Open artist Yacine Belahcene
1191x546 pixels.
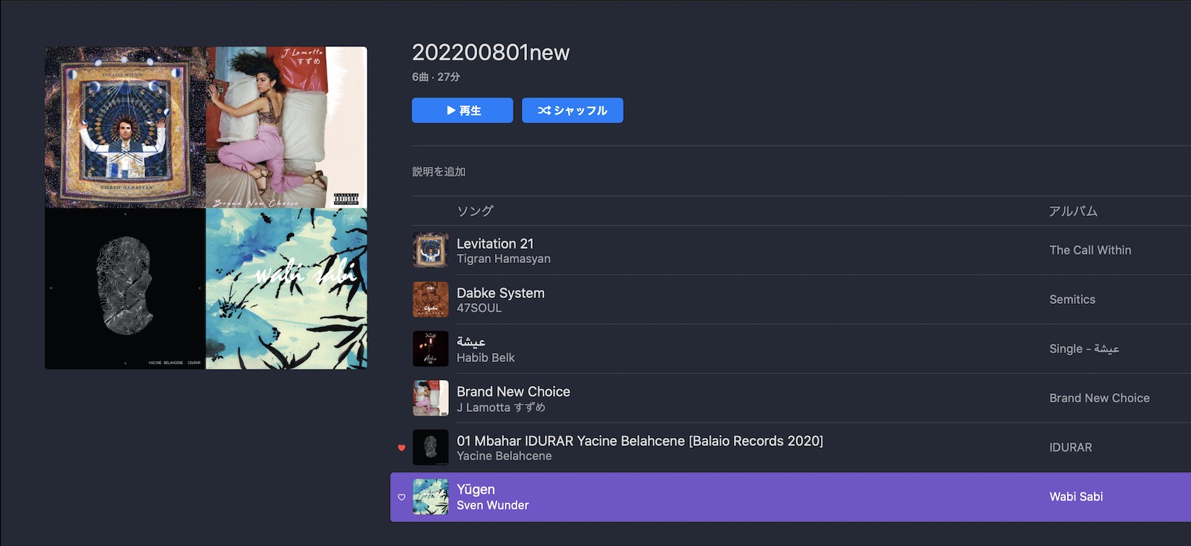coord(504,456)
